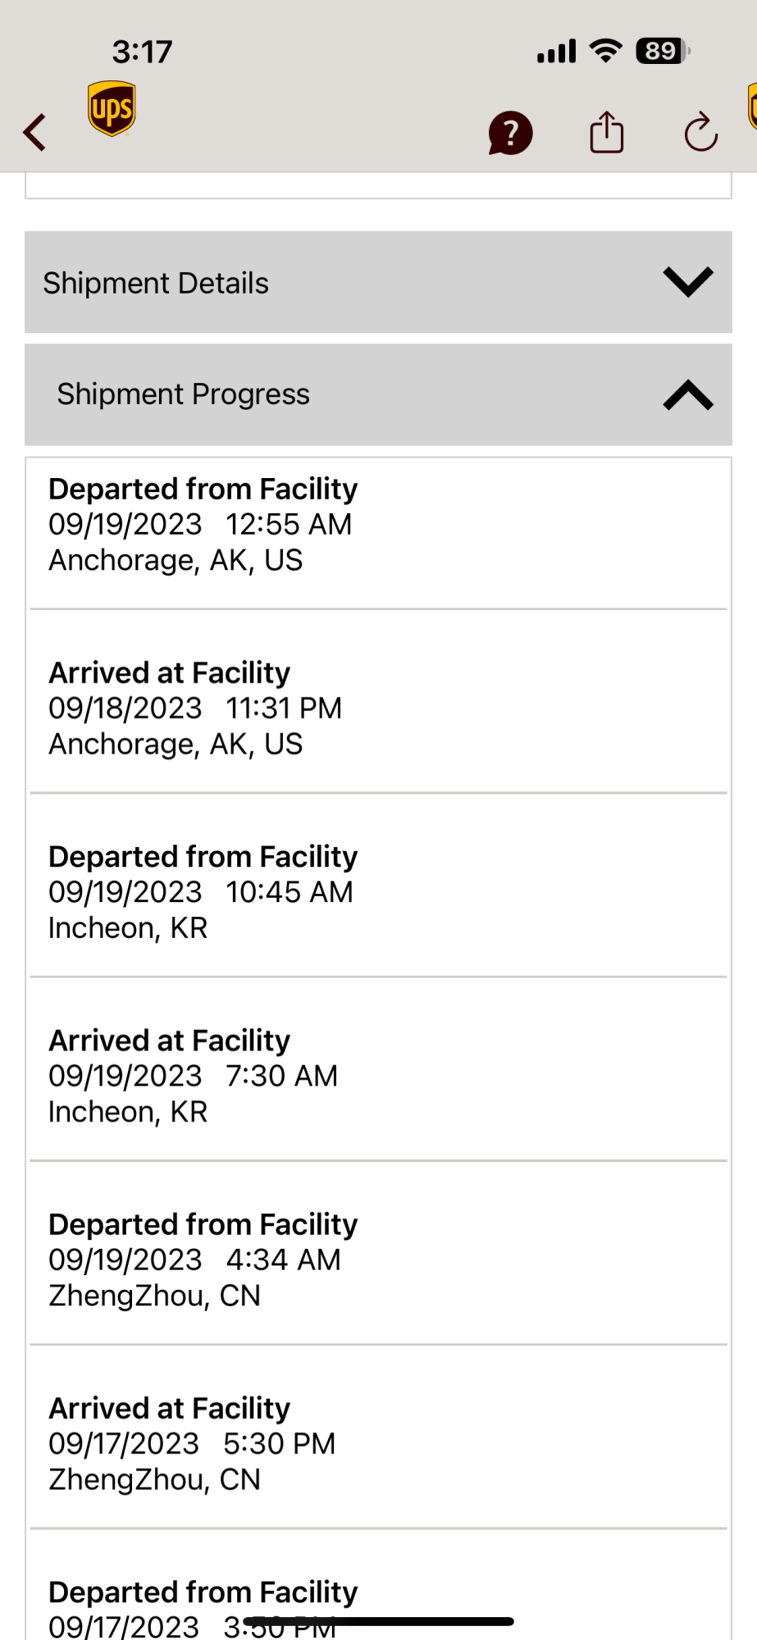Open the help chat question icon

510,133
